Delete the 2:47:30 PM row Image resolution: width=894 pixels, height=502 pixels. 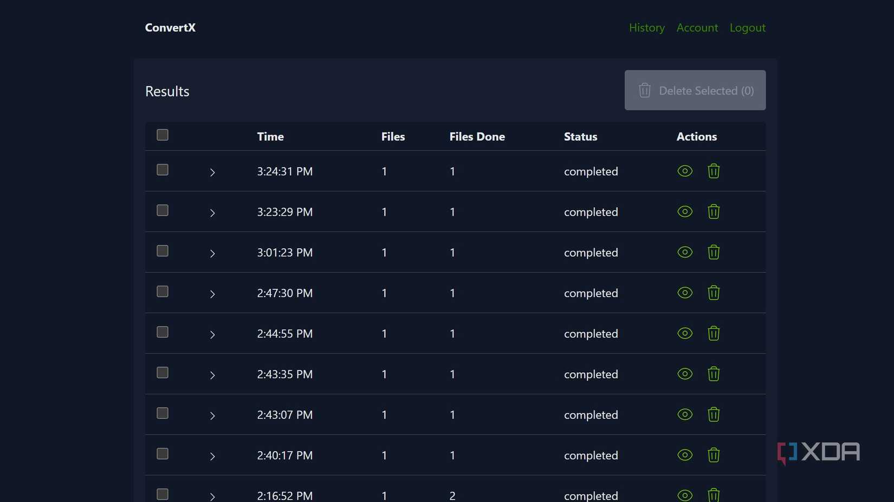pos(714,293)
